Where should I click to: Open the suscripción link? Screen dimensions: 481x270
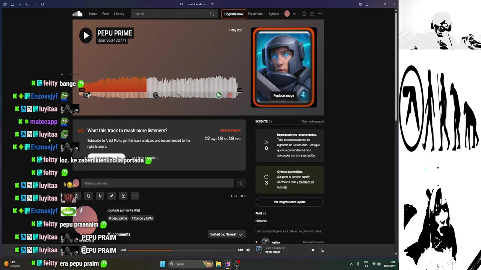click(x=307, y=155)
